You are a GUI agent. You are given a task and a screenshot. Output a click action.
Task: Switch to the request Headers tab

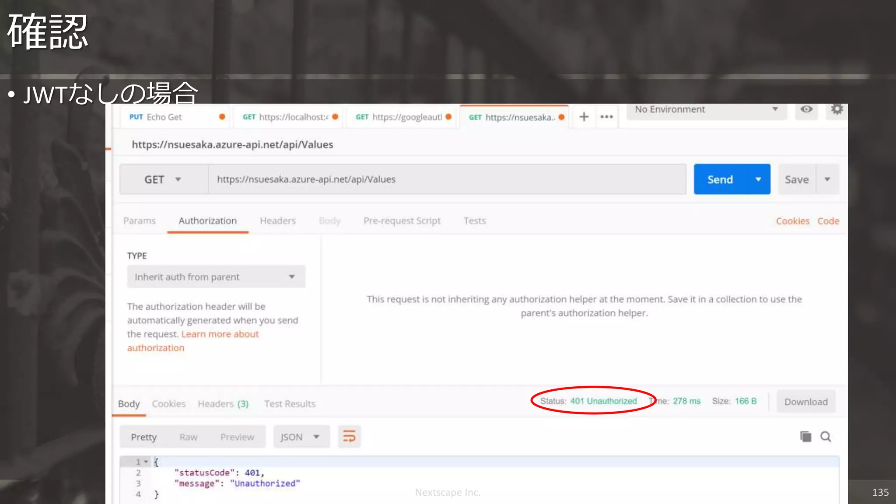click(x=277, y=221)
